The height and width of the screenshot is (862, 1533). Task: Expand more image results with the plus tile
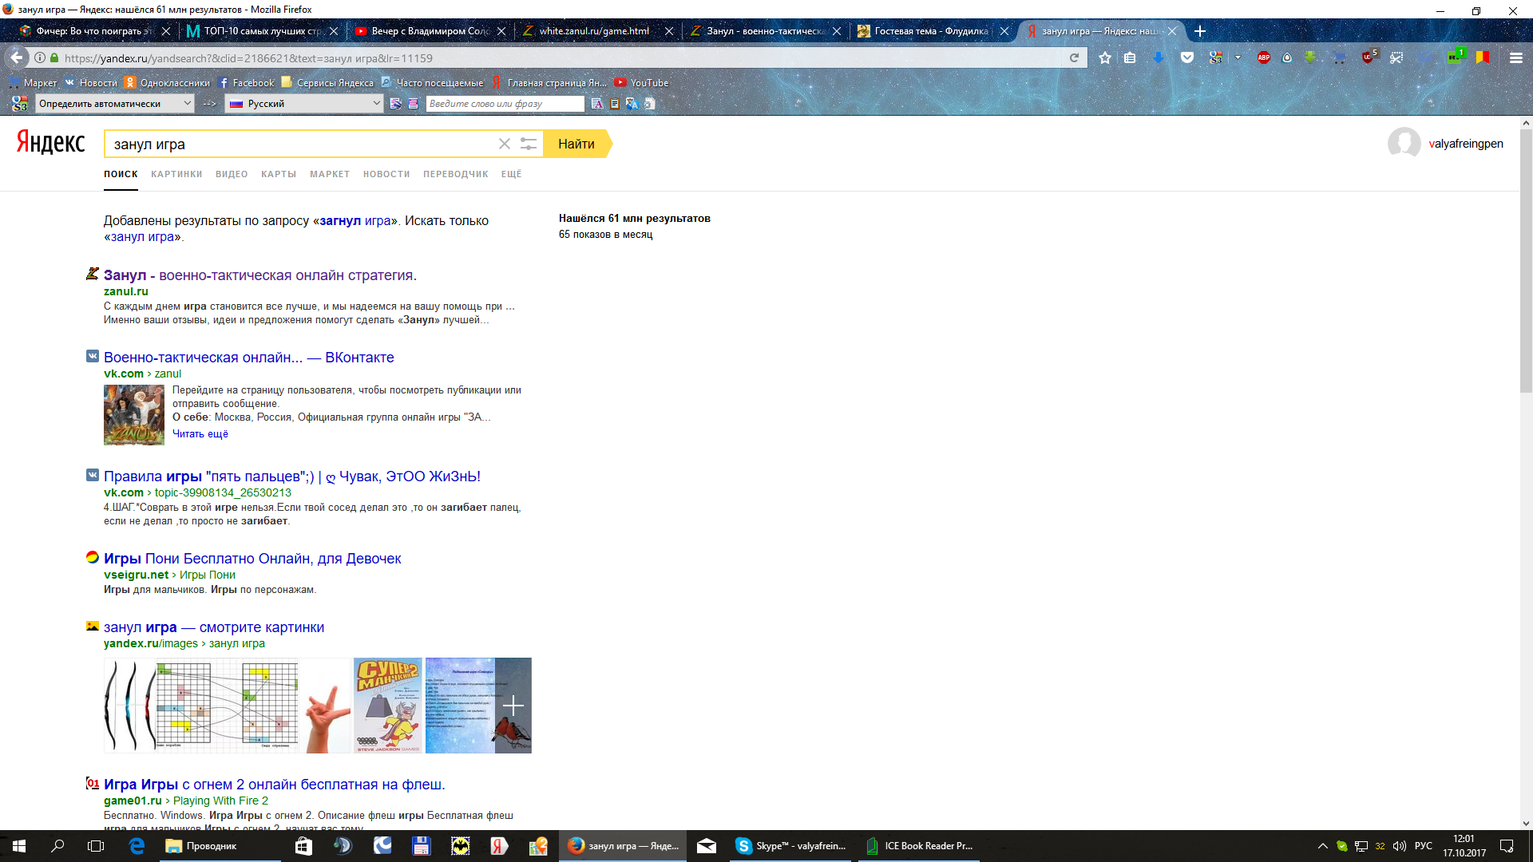click(513, 706)
